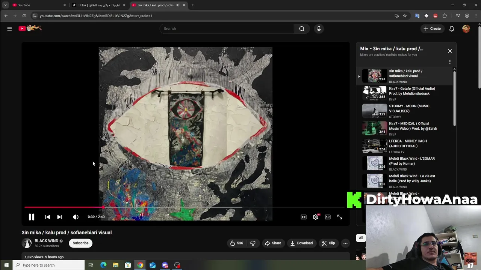481x270 pixels.
Task: Open more actions menu below the video
Action: [x=345, y=243]
